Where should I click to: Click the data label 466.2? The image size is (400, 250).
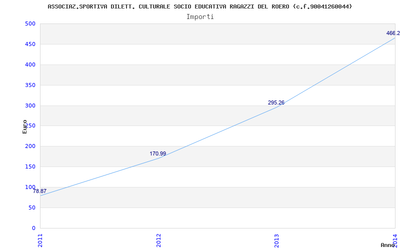click(x=393, y=33)
